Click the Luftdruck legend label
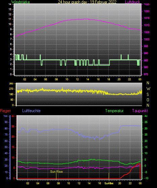Viewport: 157px width, 188px height. tap(132, 2)
